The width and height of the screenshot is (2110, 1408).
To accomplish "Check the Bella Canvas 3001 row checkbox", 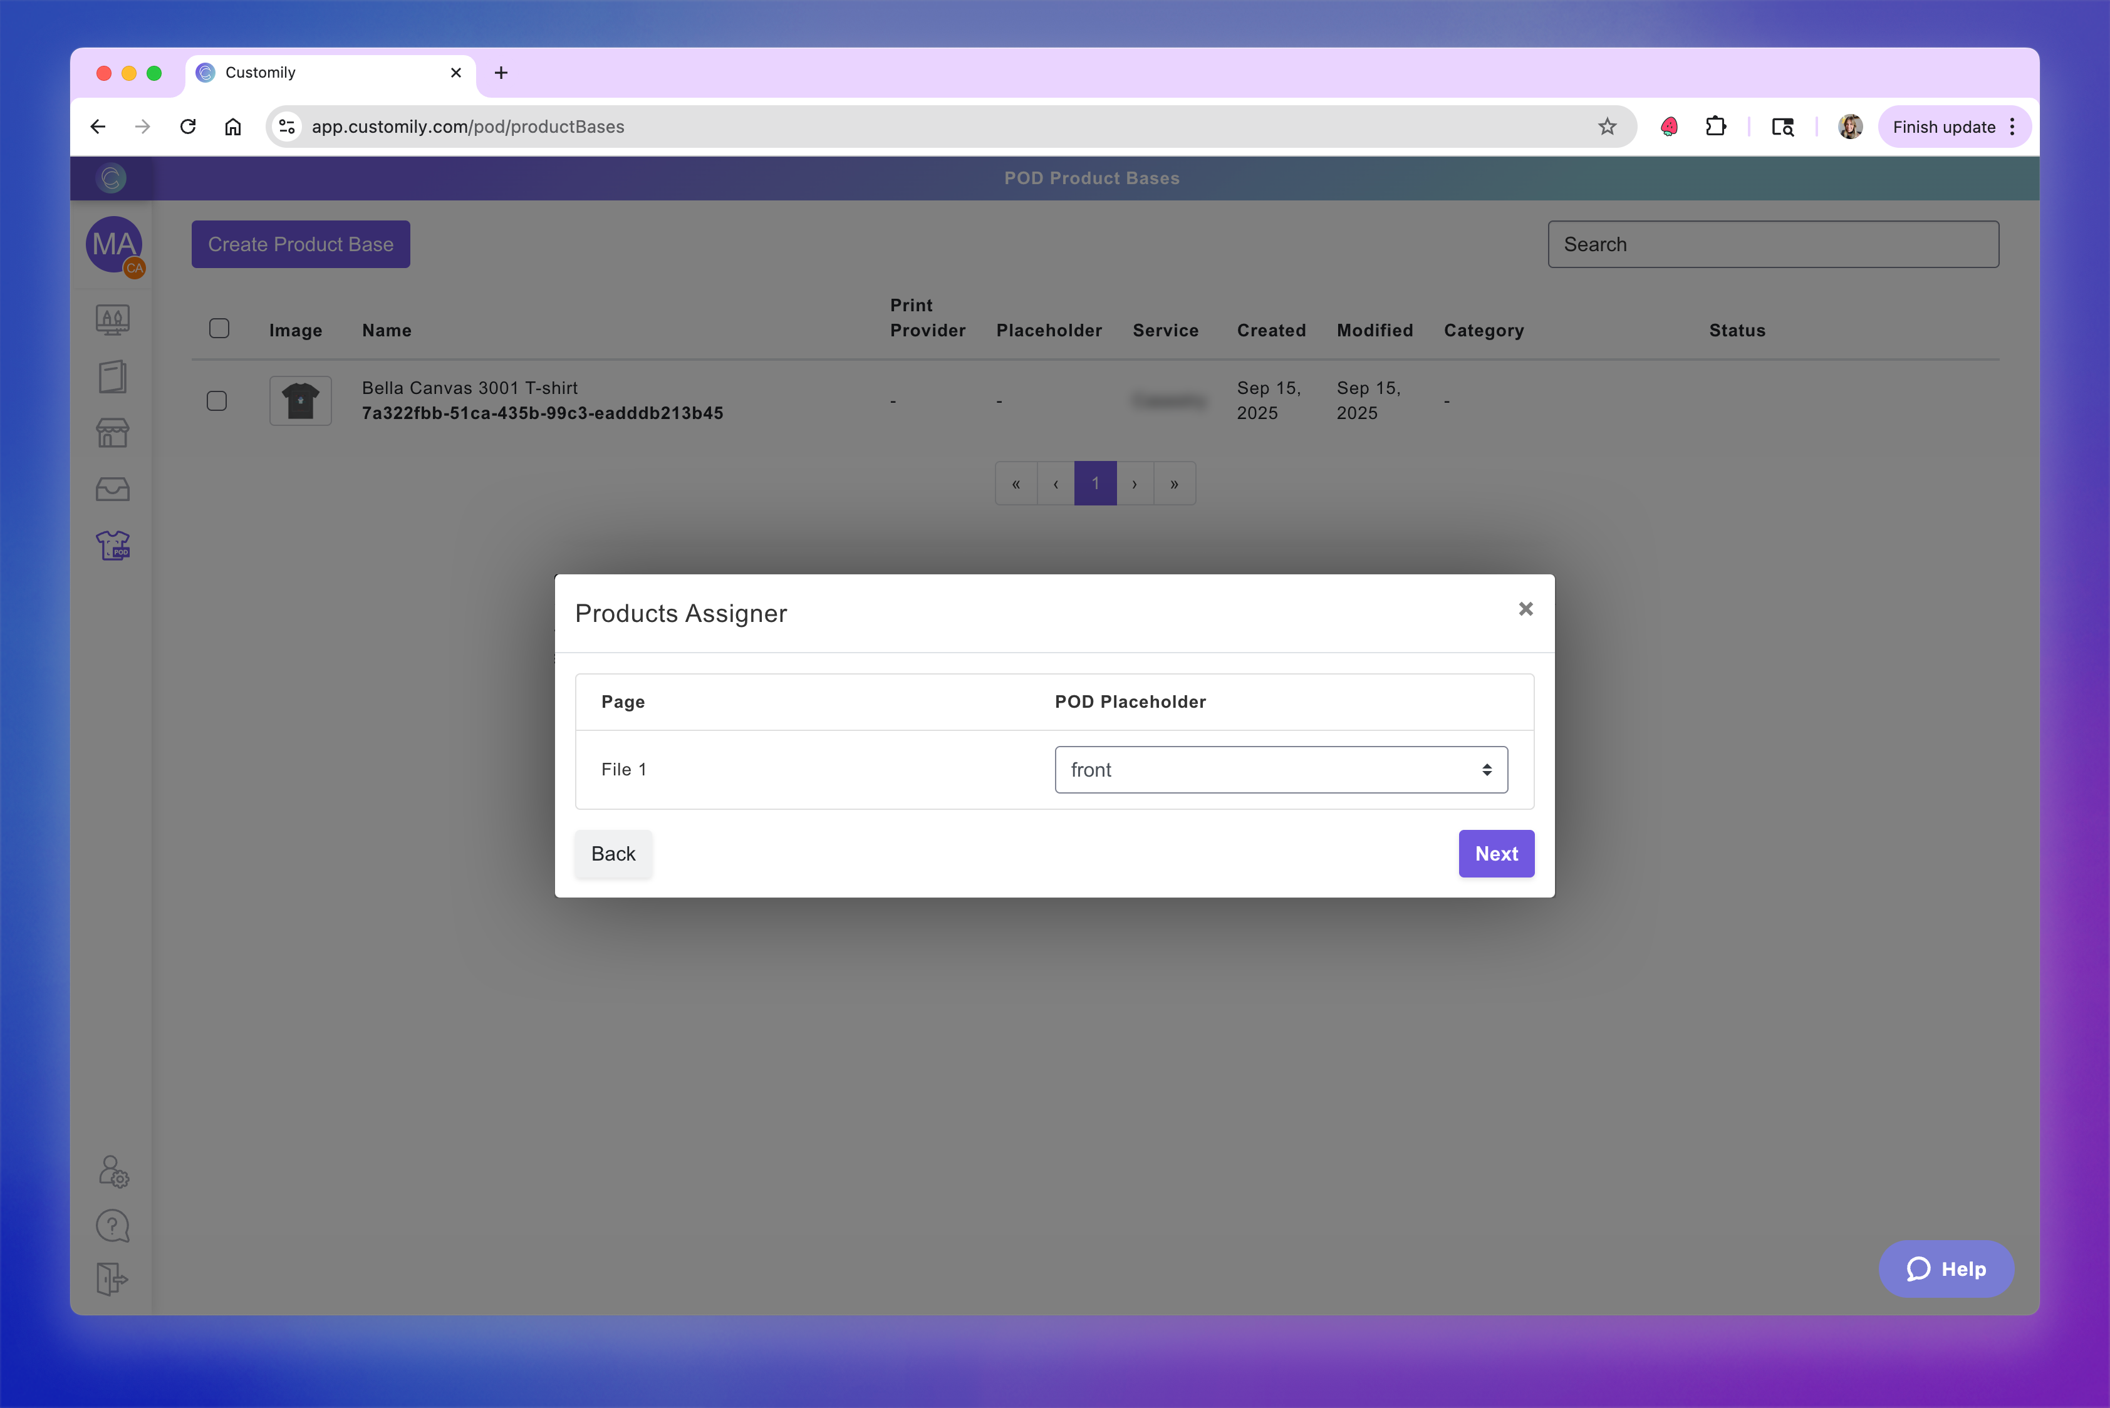I will (217, 400).
